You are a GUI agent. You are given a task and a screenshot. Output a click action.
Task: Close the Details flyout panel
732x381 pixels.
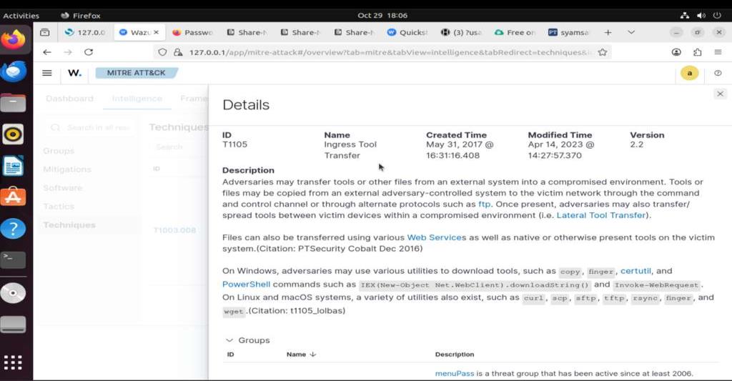point(720,94)
